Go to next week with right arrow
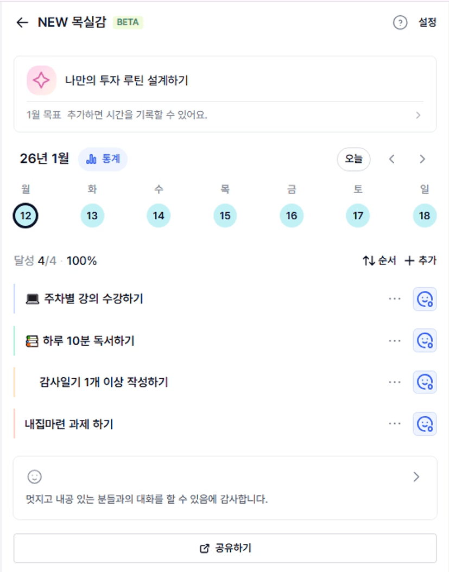Viewport: 449px width, 572px height. pyautogui.click(x=422, y=159)
